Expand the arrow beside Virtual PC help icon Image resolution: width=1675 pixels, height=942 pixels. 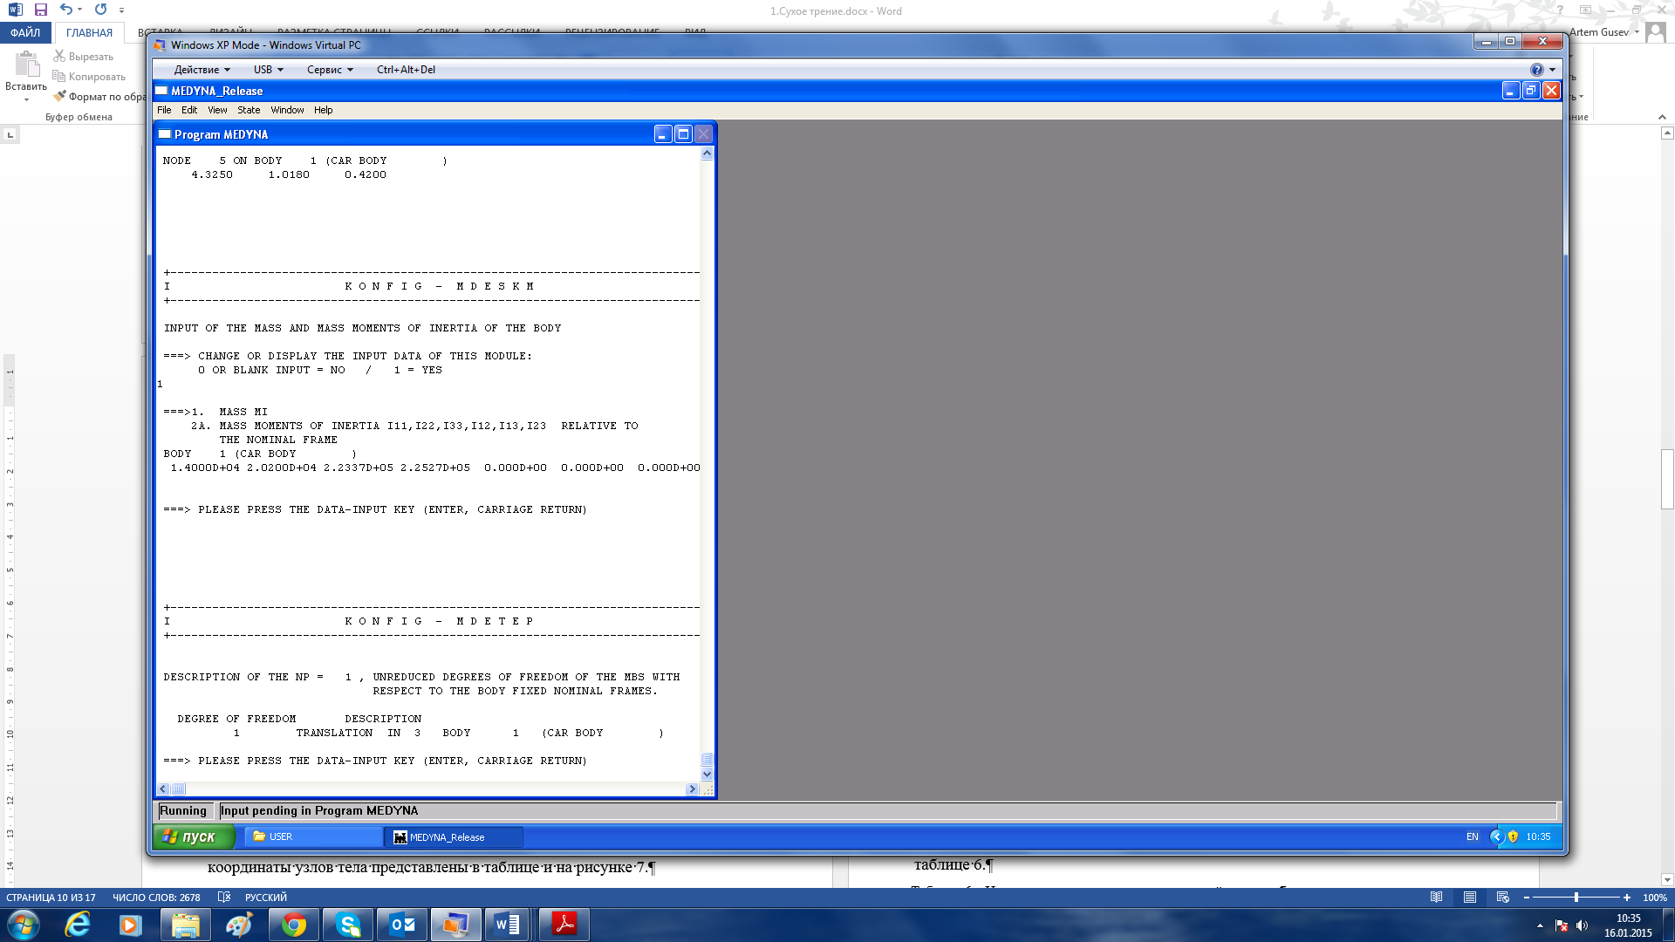tap(1552, 70)
